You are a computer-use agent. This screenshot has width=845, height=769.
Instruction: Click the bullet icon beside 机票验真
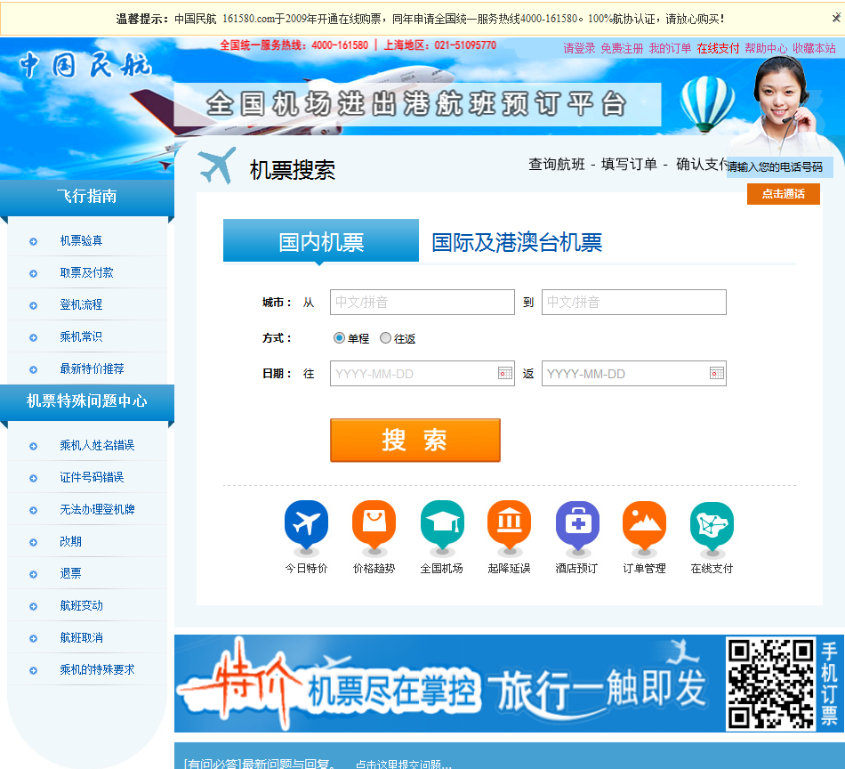click(34, 241)
